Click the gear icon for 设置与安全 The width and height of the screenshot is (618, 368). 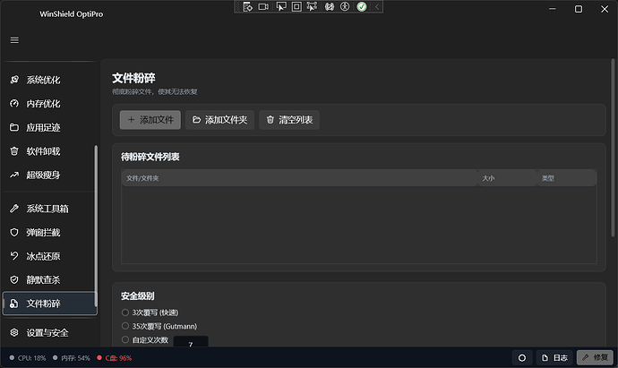click(x=14, y=332)
